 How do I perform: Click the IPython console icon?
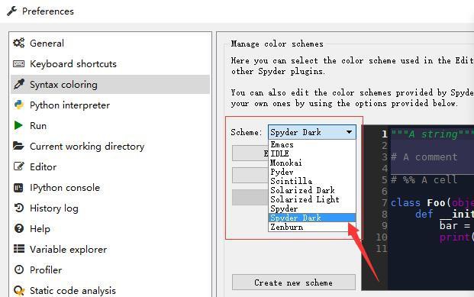tap(18, 188)
